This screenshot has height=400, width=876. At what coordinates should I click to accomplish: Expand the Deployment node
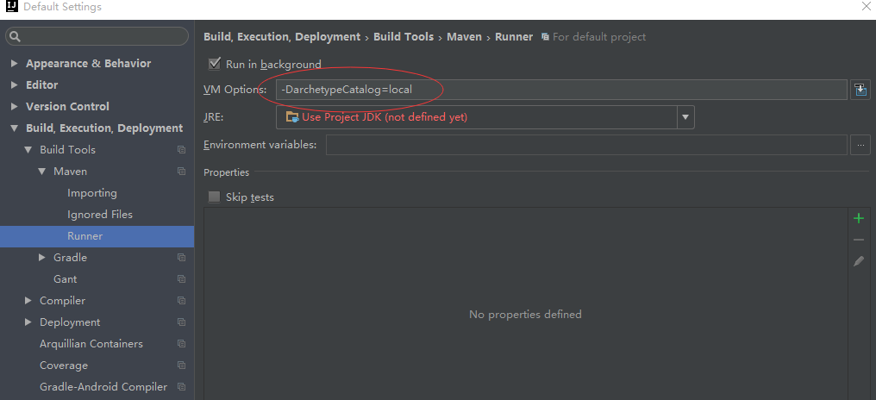tap(28, 322)
